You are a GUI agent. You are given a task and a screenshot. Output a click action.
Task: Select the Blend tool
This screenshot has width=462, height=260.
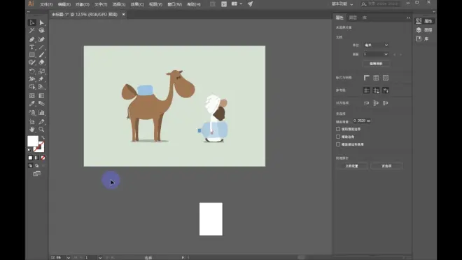click(41, 104)
